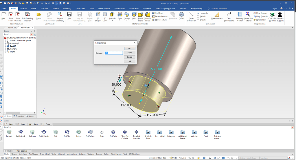
Task: Click the Shell Part command
Action: click(159, 13)
